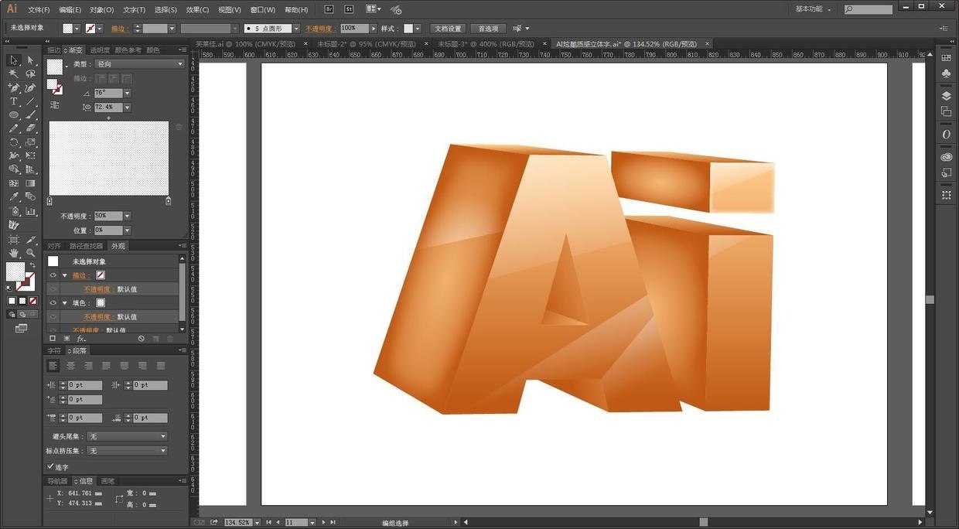Open the gradient 类型 dropdown showing 径向
The height and width of the screenshot is (529, 959).
[139, 64]
